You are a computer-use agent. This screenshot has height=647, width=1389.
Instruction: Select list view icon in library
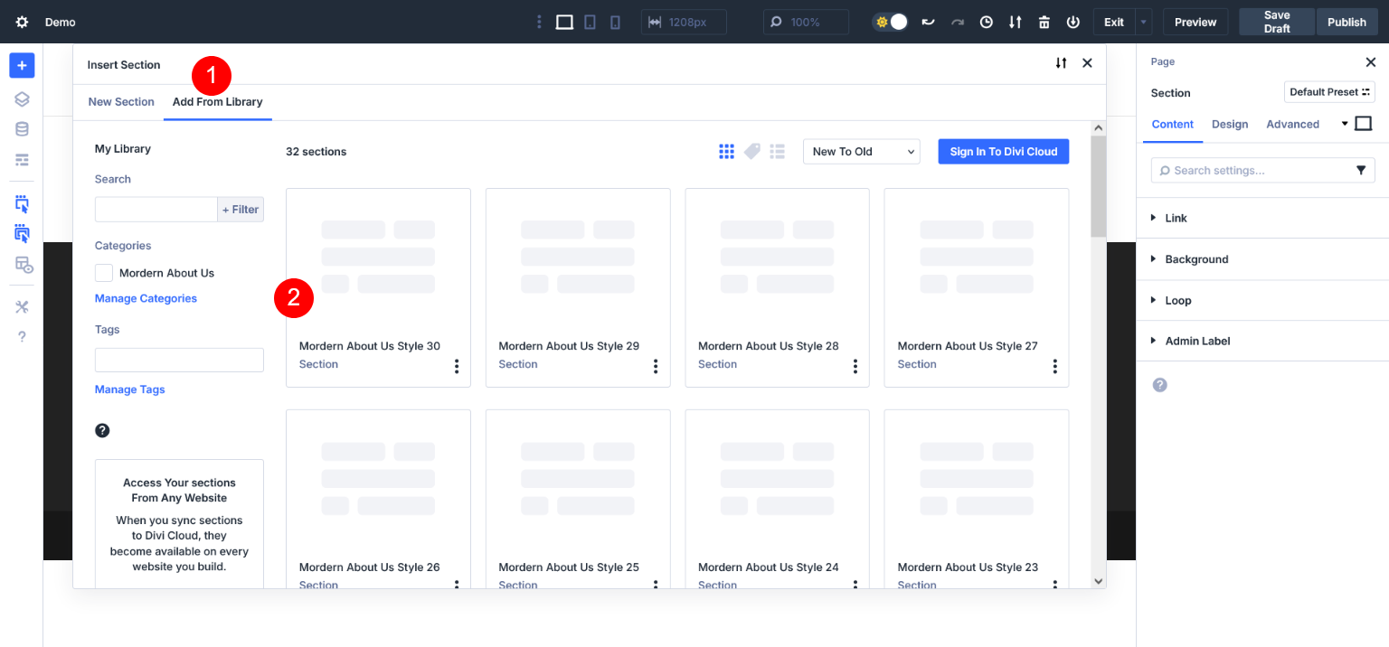click(x=778, y=152)
